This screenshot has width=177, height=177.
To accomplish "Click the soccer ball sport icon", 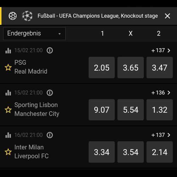I will pos(13,16).
